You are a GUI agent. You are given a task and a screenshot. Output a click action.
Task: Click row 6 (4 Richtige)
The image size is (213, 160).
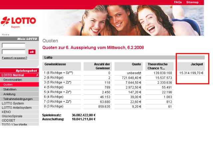coord(54,97)
